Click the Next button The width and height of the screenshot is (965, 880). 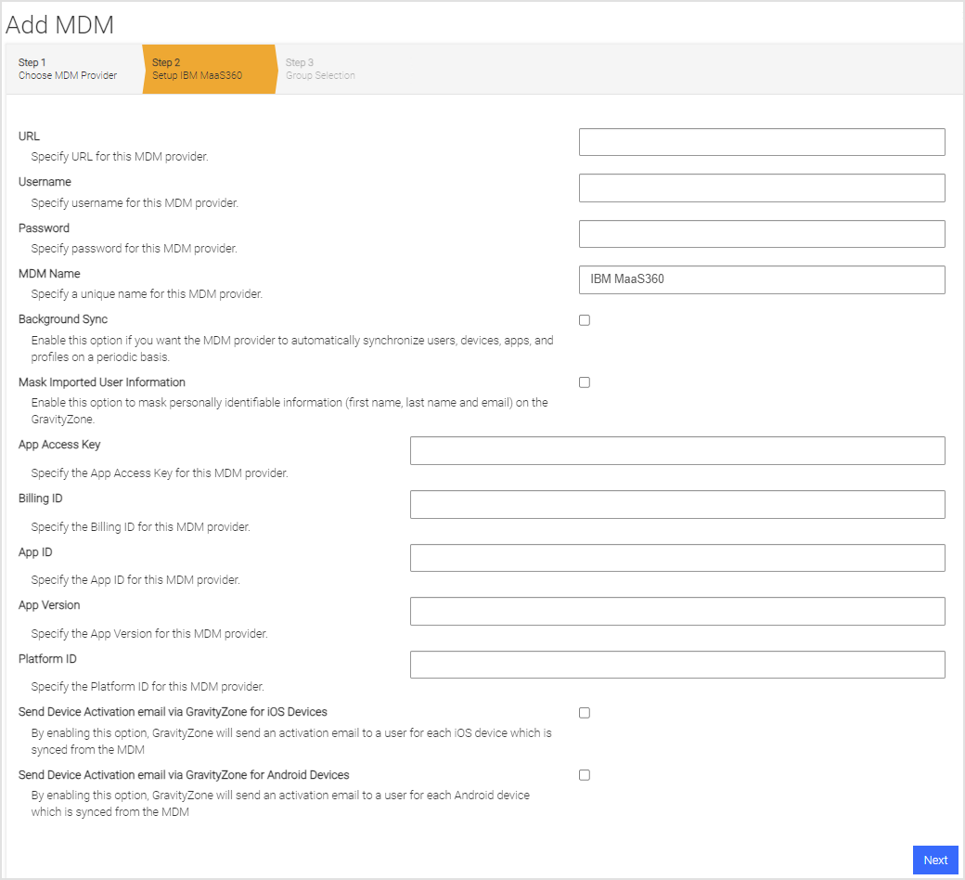(x=934, y=860)
